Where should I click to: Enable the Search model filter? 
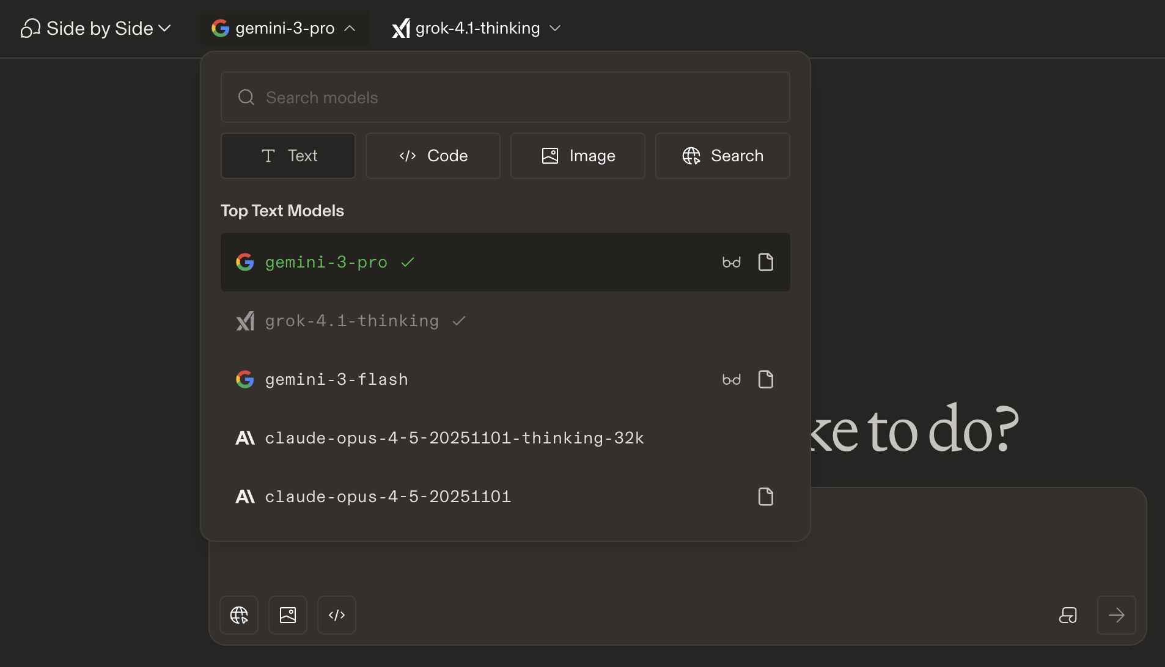click(x=722, y=155)
